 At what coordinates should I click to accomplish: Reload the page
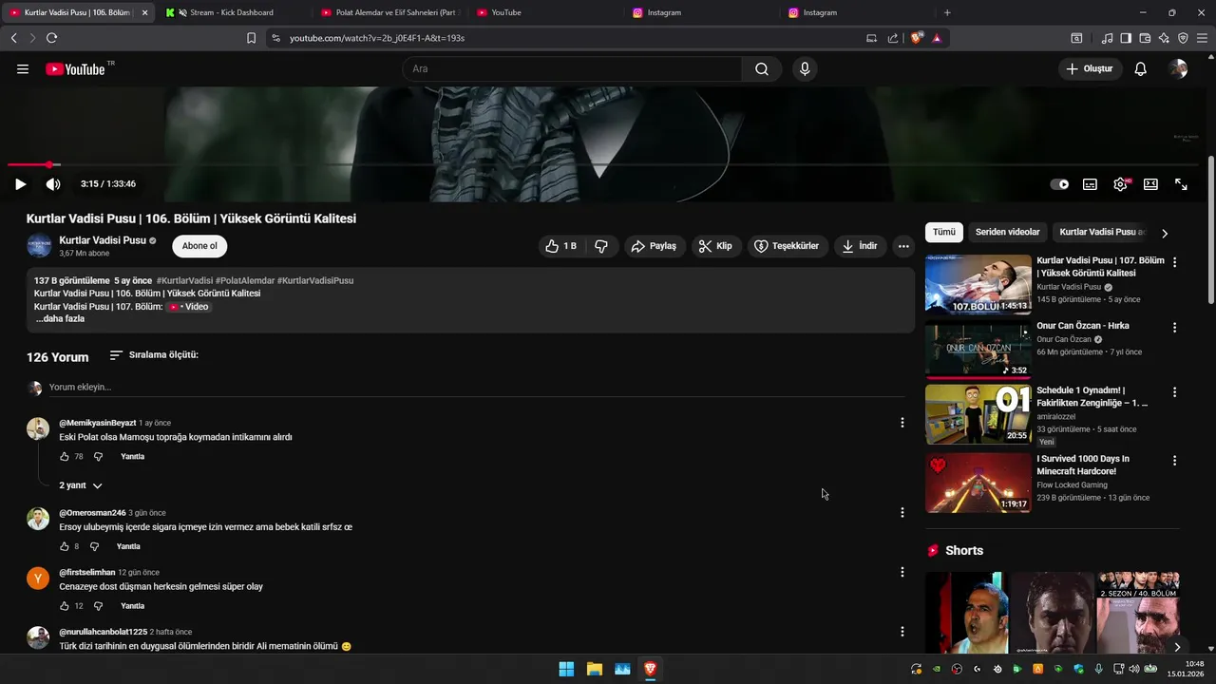pyautogui.click(x=51, y=38)
